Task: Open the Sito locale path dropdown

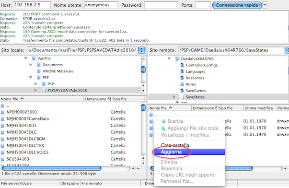Action: [141, 50]
